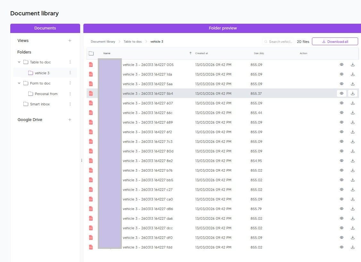Viewport: 361px width, 262px height.
Task: Click the size value 855.44
Action: [256, 113]
